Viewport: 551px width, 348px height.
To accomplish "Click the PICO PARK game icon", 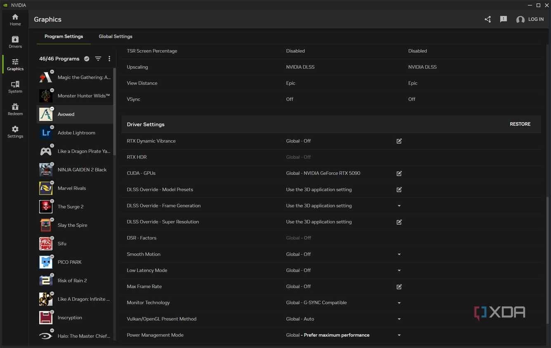I will [x=46, y=262].
